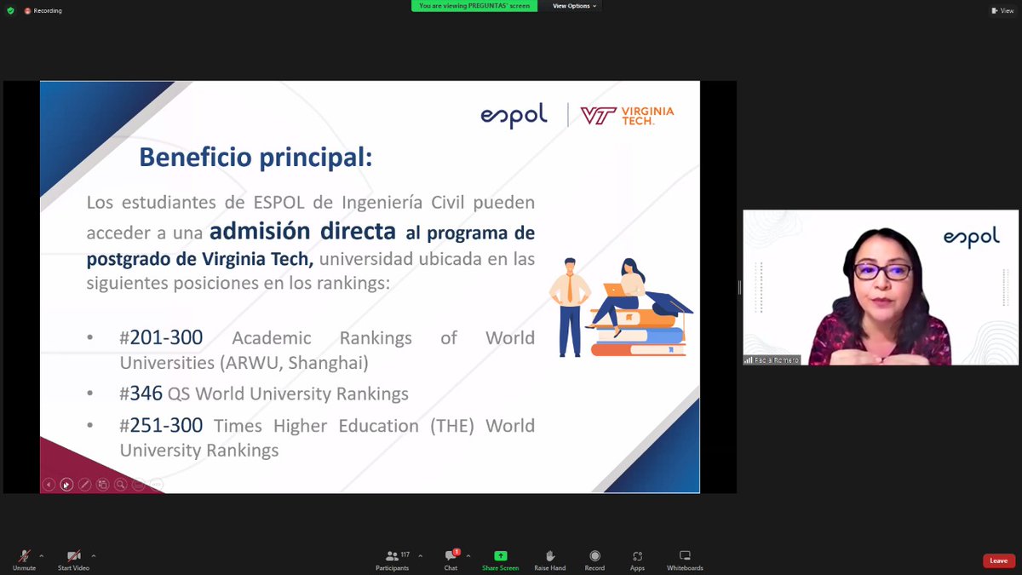The image size is (1022, 575).
Task: Click the participants count 117
Action: pos(405,555)
